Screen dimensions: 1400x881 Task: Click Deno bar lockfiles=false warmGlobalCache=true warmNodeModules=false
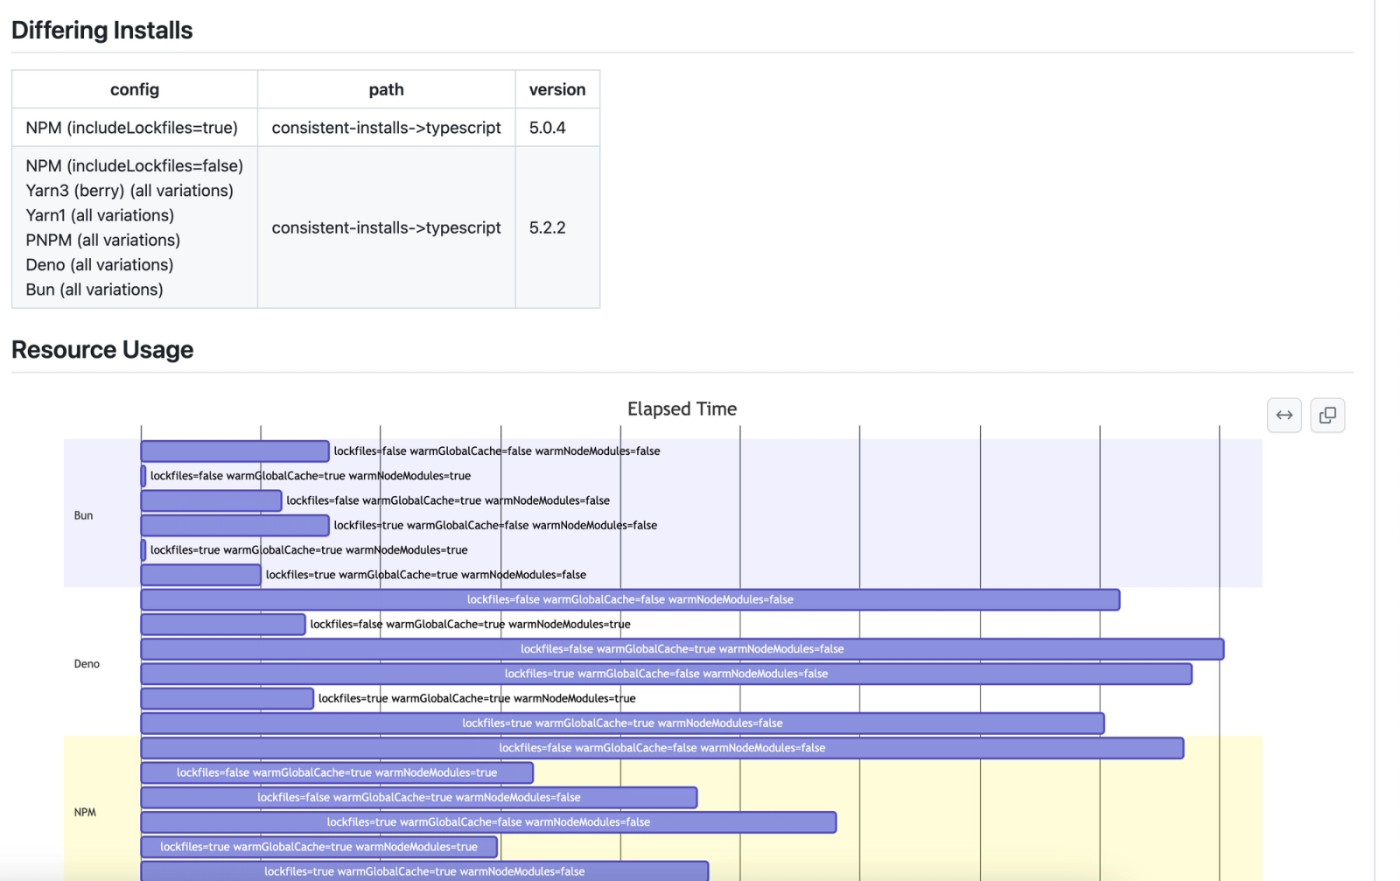click(682, 649)
